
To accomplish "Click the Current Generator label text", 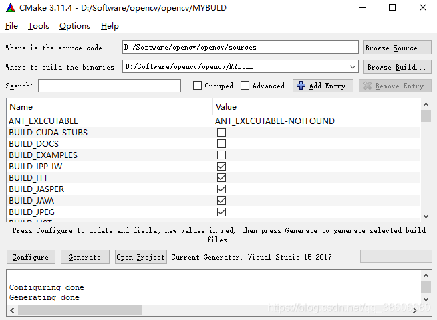I will click(x=251, y=257).
